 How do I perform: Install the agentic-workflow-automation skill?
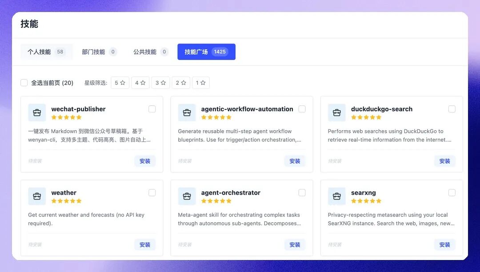pyautogui.click(x=295, y=161)
